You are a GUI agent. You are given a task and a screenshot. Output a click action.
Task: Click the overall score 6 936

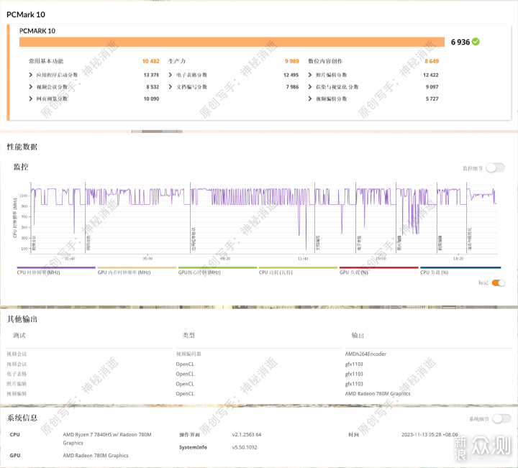[x=460, y=42]
